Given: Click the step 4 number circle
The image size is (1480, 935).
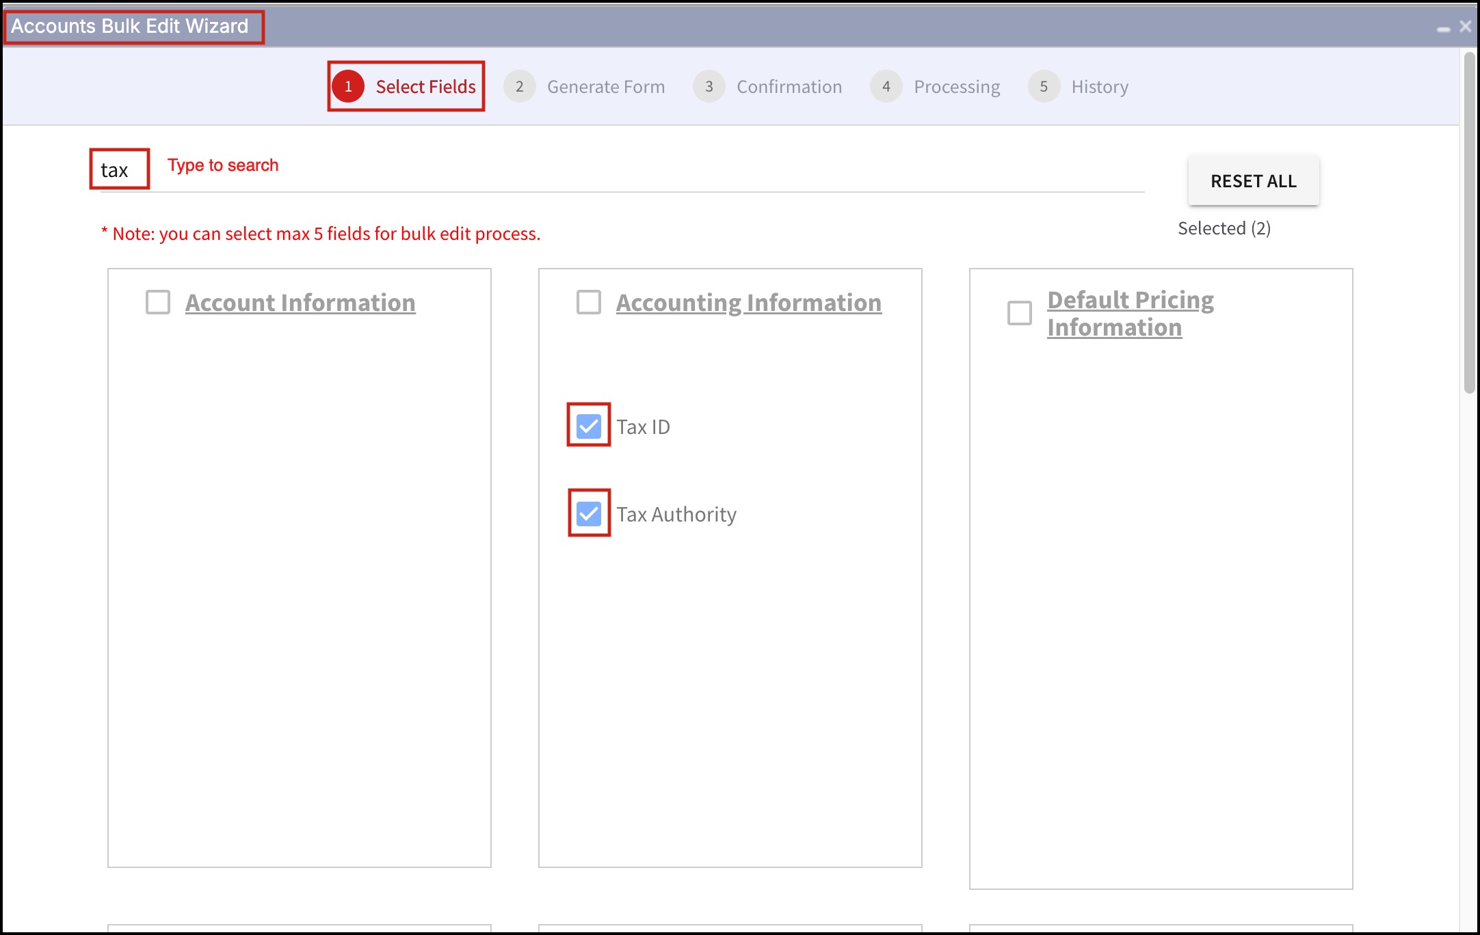Looking at the screenshot, I should (886, 87).
